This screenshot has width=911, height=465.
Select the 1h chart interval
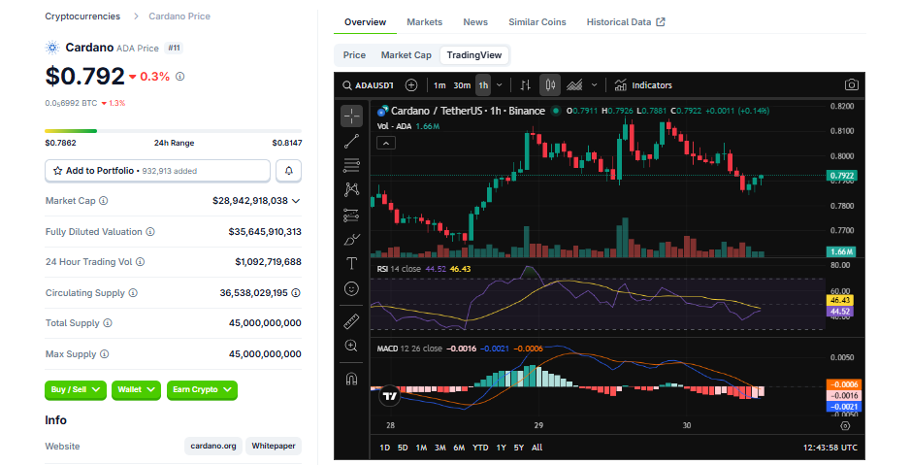pos(483,85)
